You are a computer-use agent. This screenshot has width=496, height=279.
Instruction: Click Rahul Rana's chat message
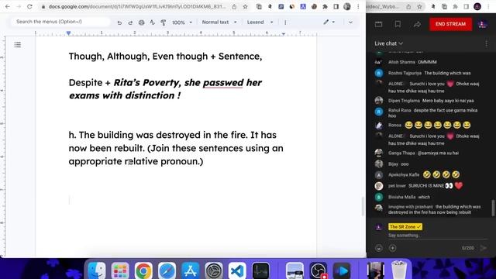tap(432, 113)
